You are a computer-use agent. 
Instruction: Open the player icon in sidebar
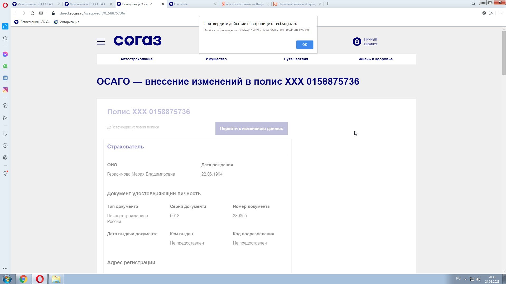pyautogui.click(x=5, y=106)
